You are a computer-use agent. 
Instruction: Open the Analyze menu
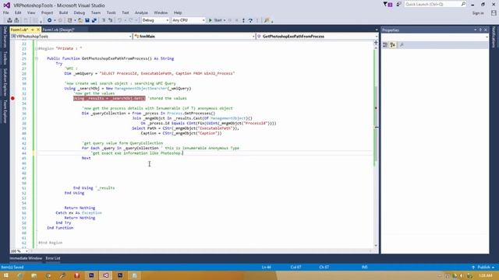[141, 12]
